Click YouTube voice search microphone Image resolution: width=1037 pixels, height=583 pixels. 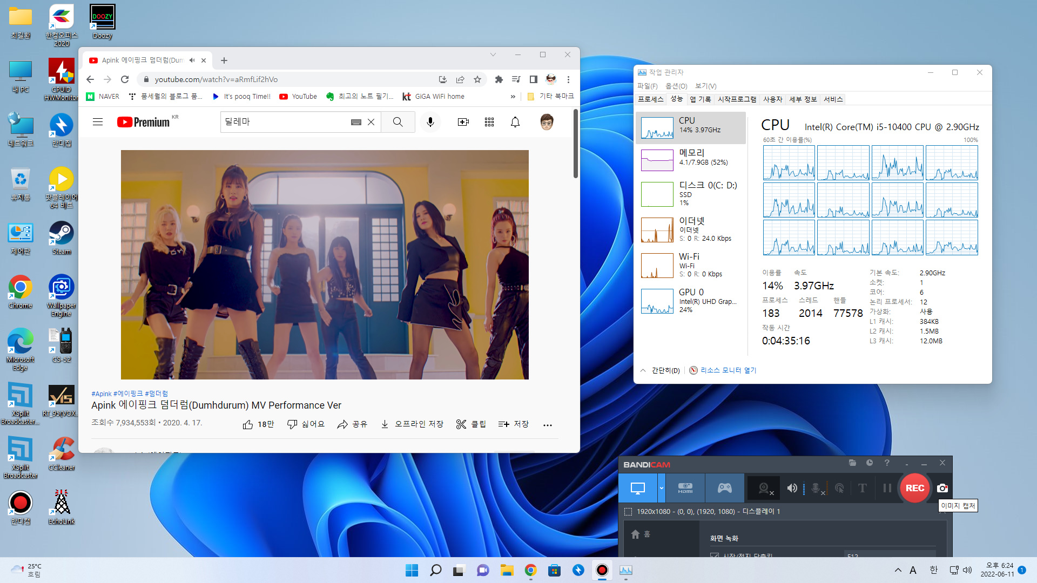point(430,122)
